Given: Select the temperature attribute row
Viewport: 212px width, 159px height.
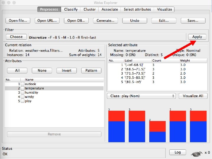Looking at the screenshot, I should (54, 88).
